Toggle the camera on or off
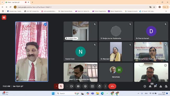The image size is (170, 96). pos(72,86)
